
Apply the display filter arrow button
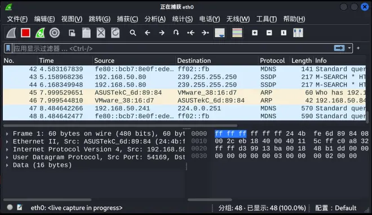point(339,48)
